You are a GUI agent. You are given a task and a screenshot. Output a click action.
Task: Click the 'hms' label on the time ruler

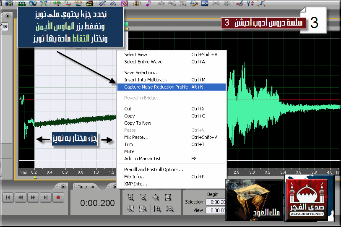(23, 172)
